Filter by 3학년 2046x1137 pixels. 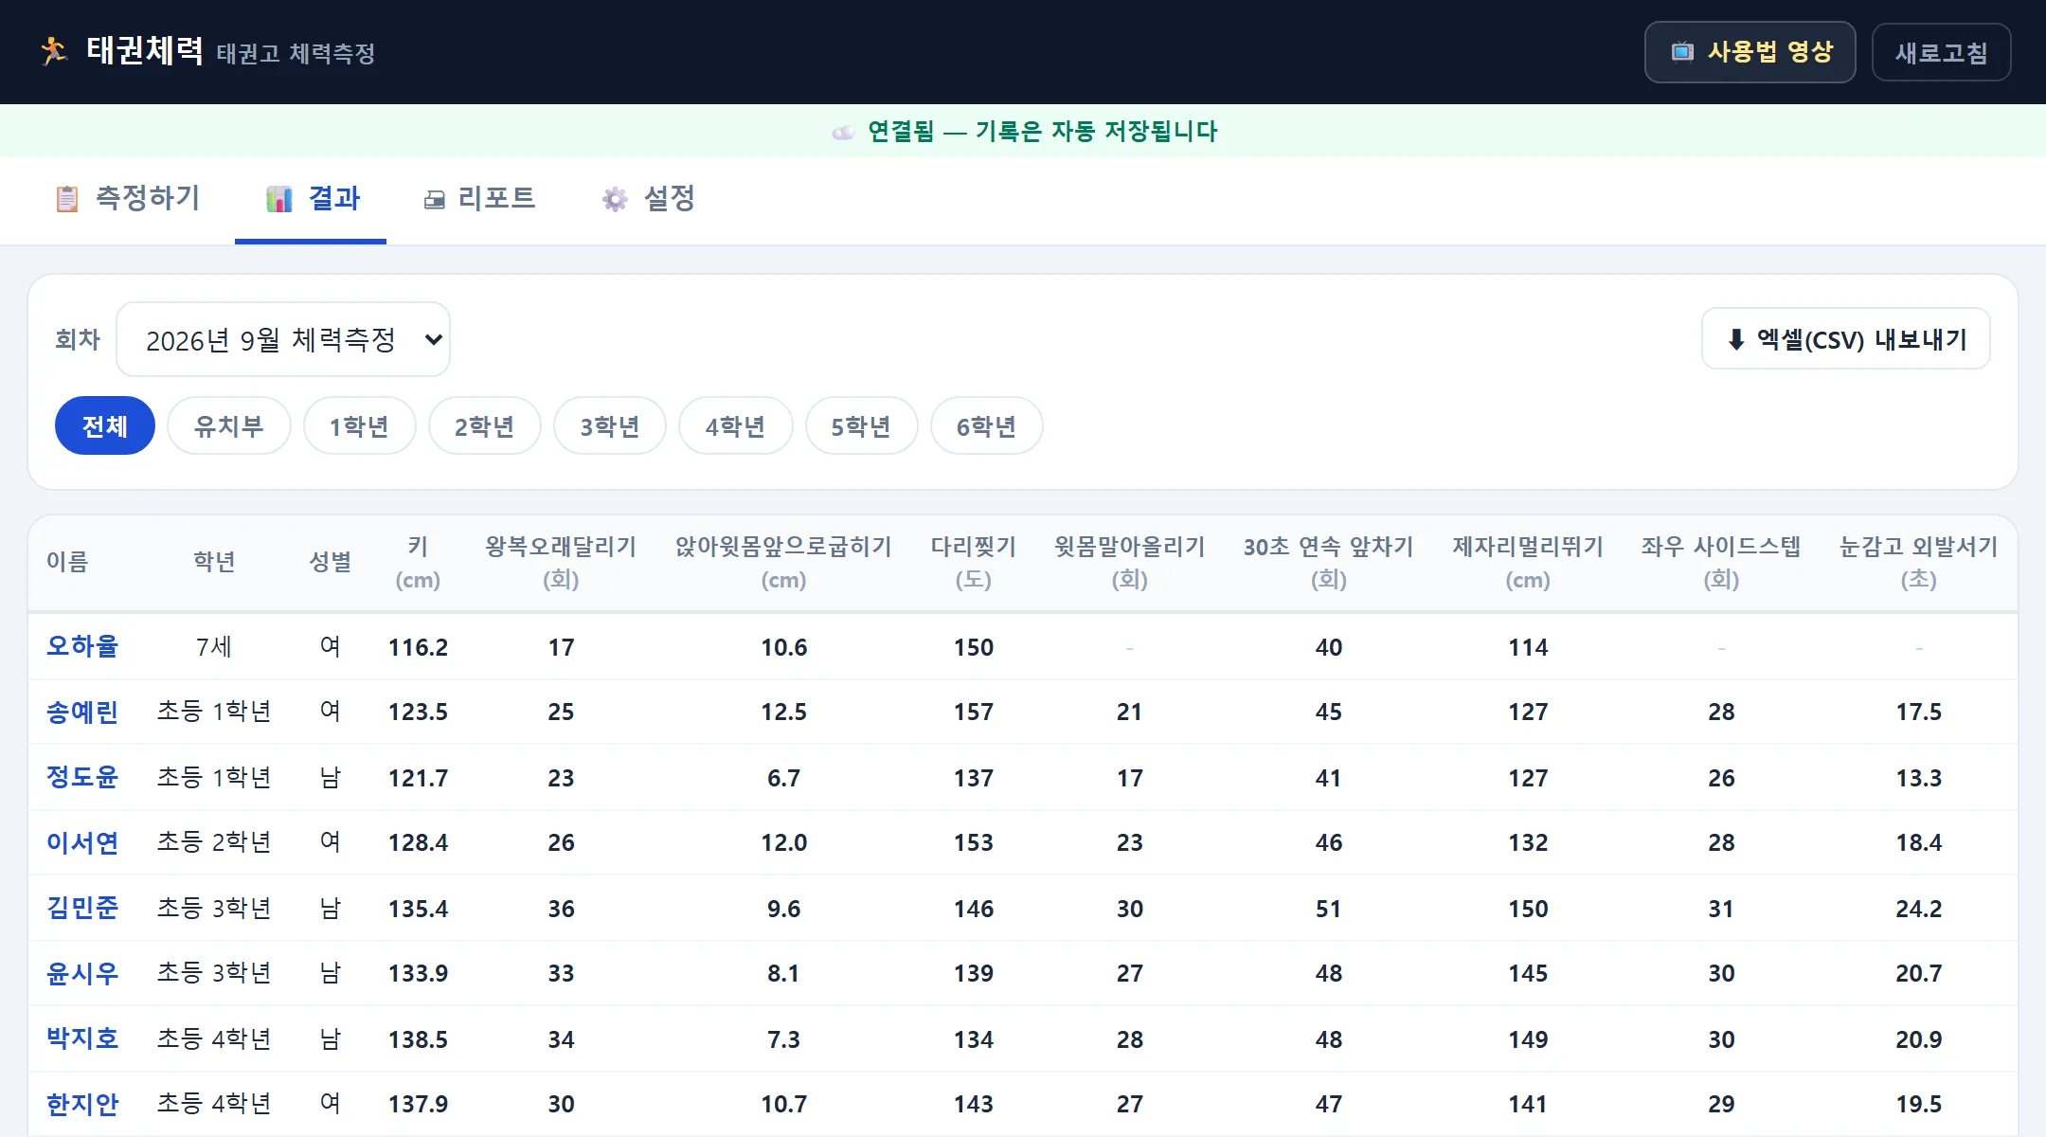click(610, 425)
